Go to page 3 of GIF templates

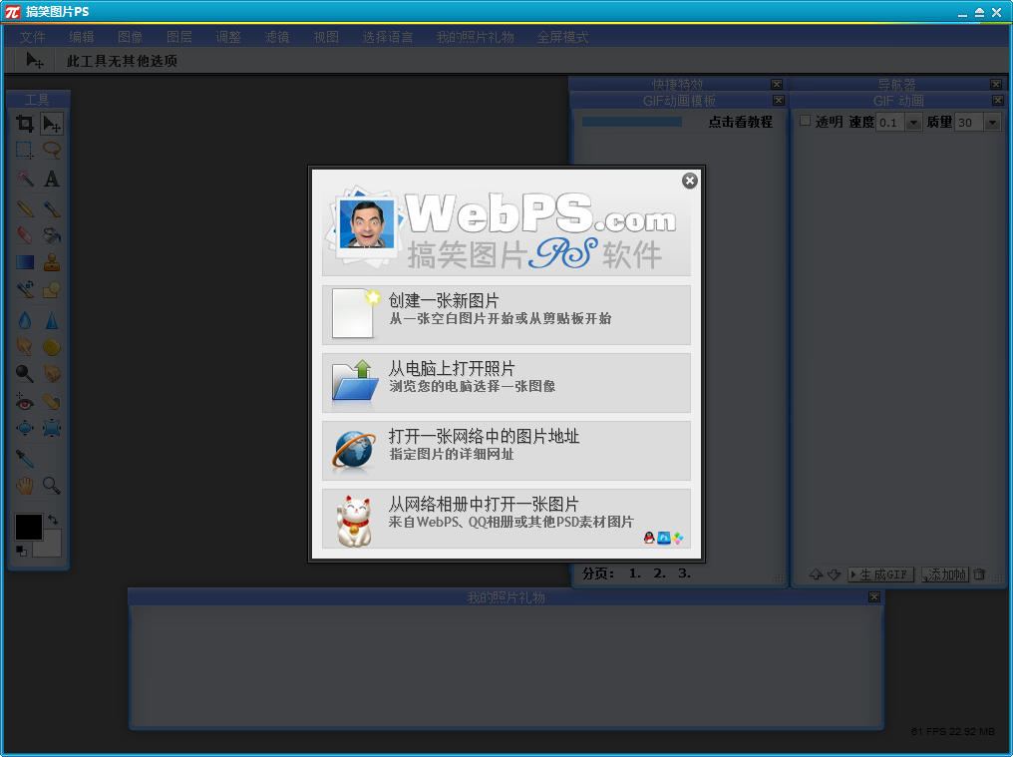[684, 573]
